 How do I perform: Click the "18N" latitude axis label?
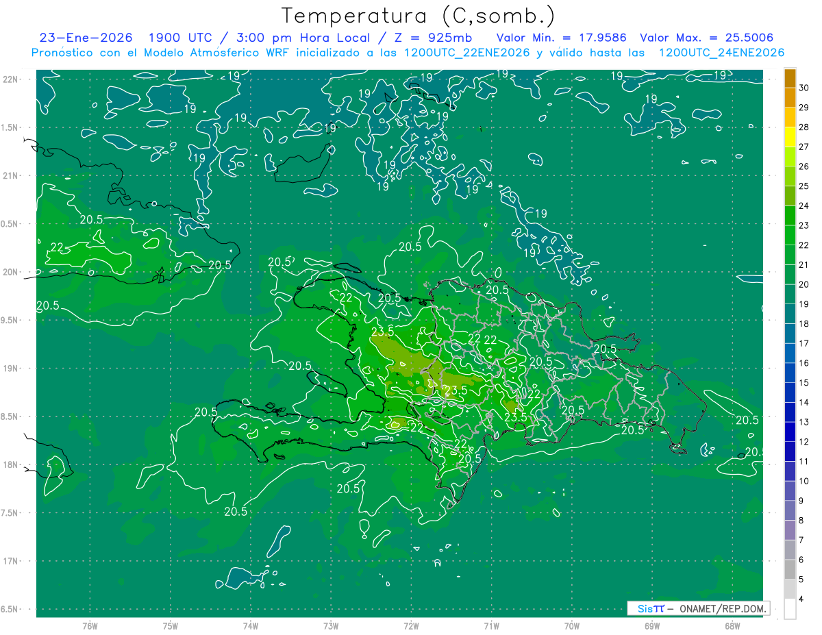[12, 464]
